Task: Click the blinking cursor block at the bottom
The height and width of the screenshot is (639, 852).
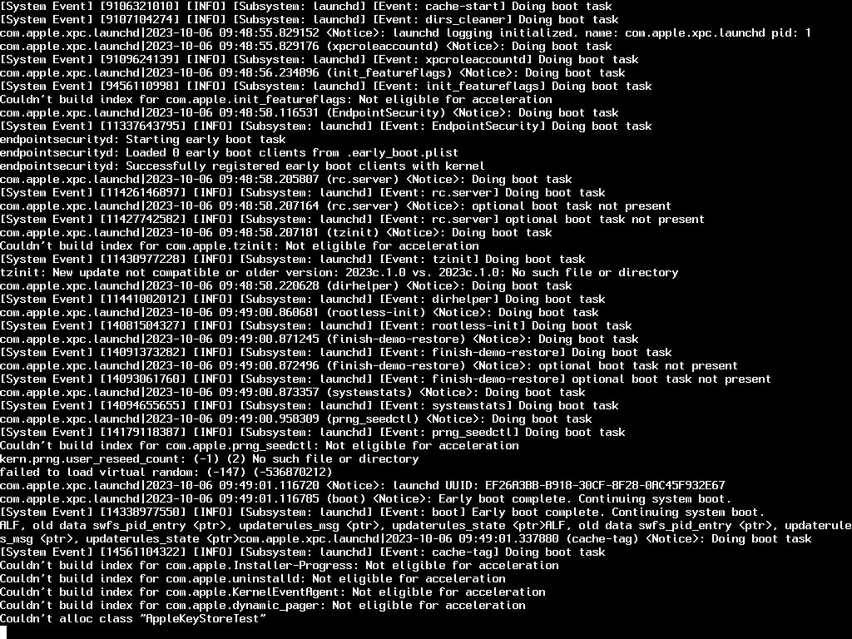Action: (3, 632)
